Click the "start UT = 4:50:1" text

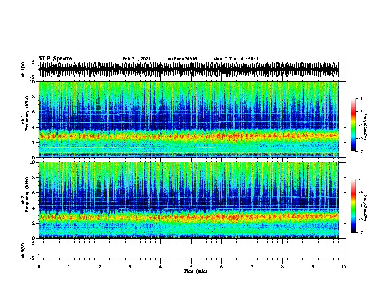tap(236, 59)
